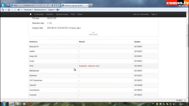Collapse the More details expander
This screenshot has width=189, height=106.
(93, 33)
